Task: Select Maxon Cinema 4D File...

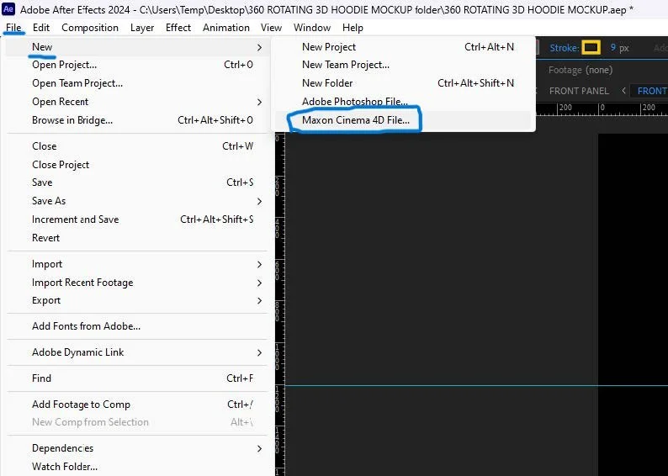Action: point(403,120)
